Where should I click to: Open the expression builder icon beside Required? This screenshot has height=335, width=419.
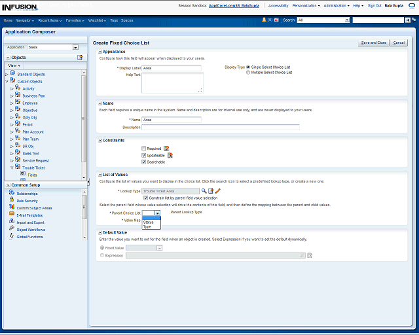point(166,149)
